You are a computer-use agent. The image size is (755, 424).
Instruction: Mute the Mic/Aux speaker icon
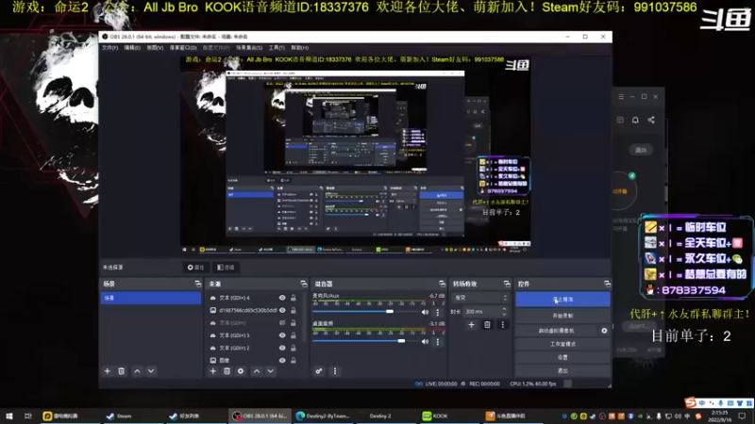tap(426, 312)
